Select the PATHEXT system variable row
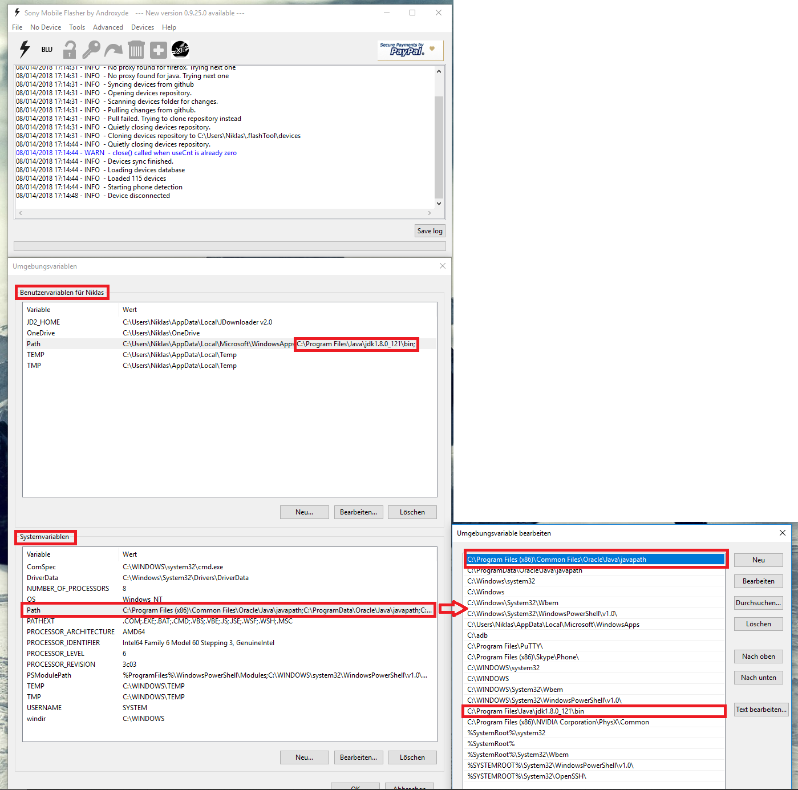Screen dimensions: 798x790 tap(229, 621)
